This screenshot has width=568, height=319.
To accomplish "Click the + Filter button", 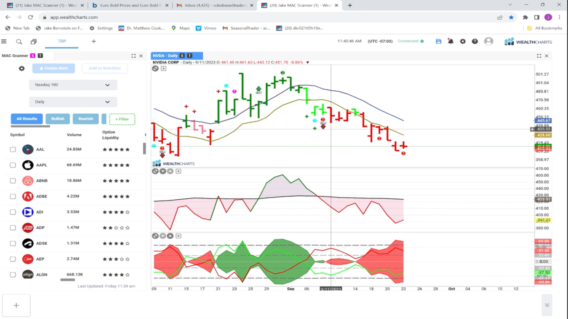I will click(x=122, y=119).
